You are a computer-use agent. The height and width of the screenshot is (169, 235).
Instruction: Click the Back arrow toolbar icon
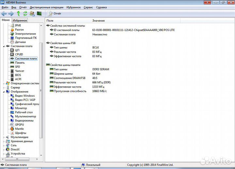click(x=4, y=14)
